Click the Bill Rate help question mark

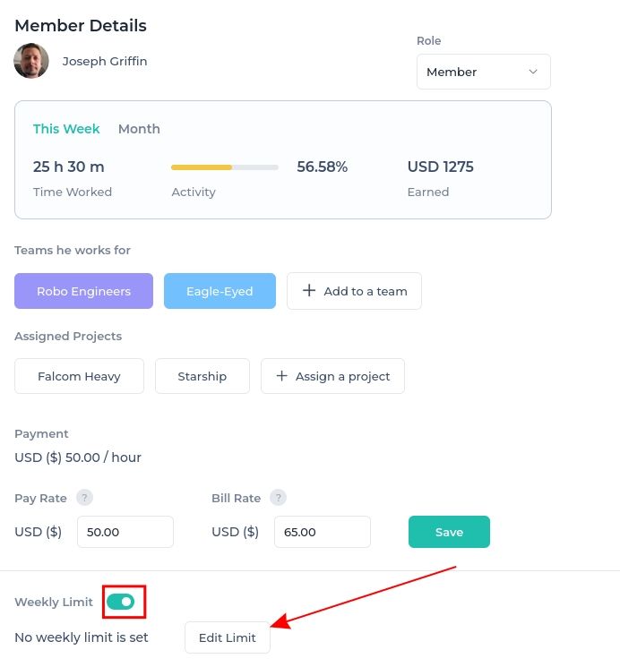click(x=278, y=497)
